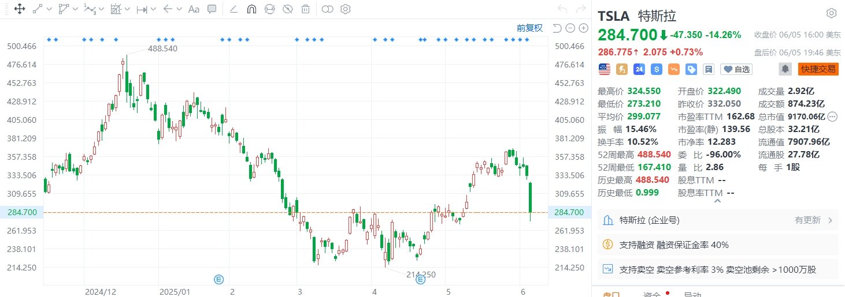The image size is (845, 297).
Task: Click the 成交量 2.92亿 value
Action: pos(802,91)
